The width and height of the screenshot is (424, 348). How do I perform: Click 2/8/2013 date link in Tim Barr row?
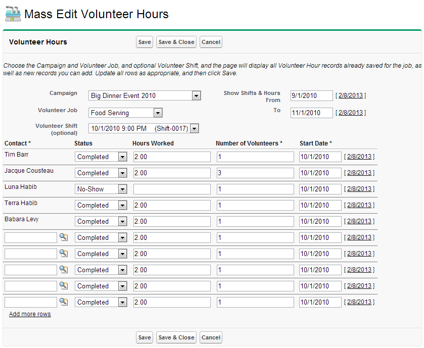pyautogui.click(x=359, y=157)
